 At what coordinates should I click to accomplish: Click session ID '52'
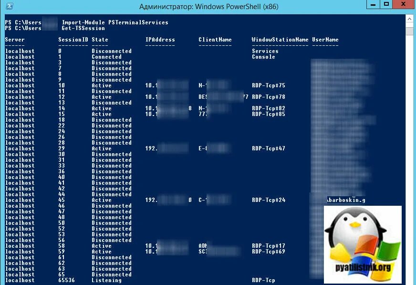pos(62,229)
